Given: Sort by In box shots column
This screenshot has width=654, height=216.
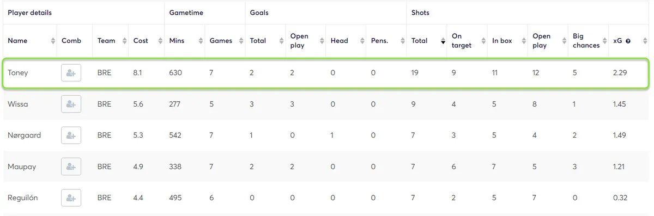Looking at the screenshot, I should coord(507,41).
